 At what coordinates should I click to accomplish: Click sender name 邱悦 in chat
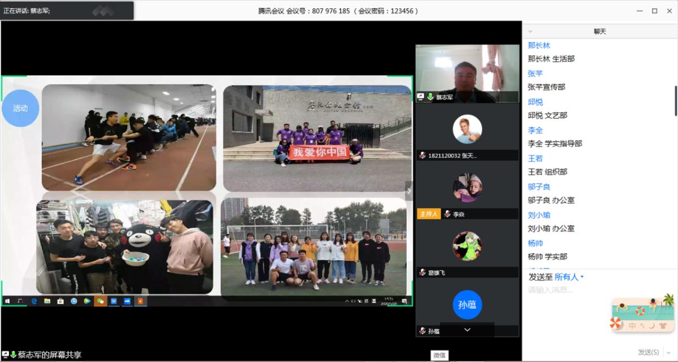pyautogui.click(x=535, y=102)
